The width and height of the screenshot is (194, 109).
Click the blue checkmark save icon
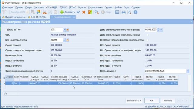click(78, 12)
